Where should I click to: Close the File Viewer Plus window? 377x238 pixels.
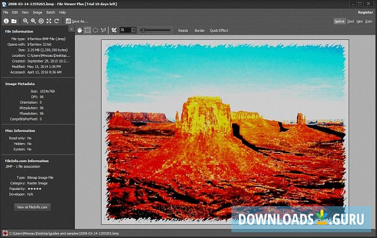click(368, 4)
